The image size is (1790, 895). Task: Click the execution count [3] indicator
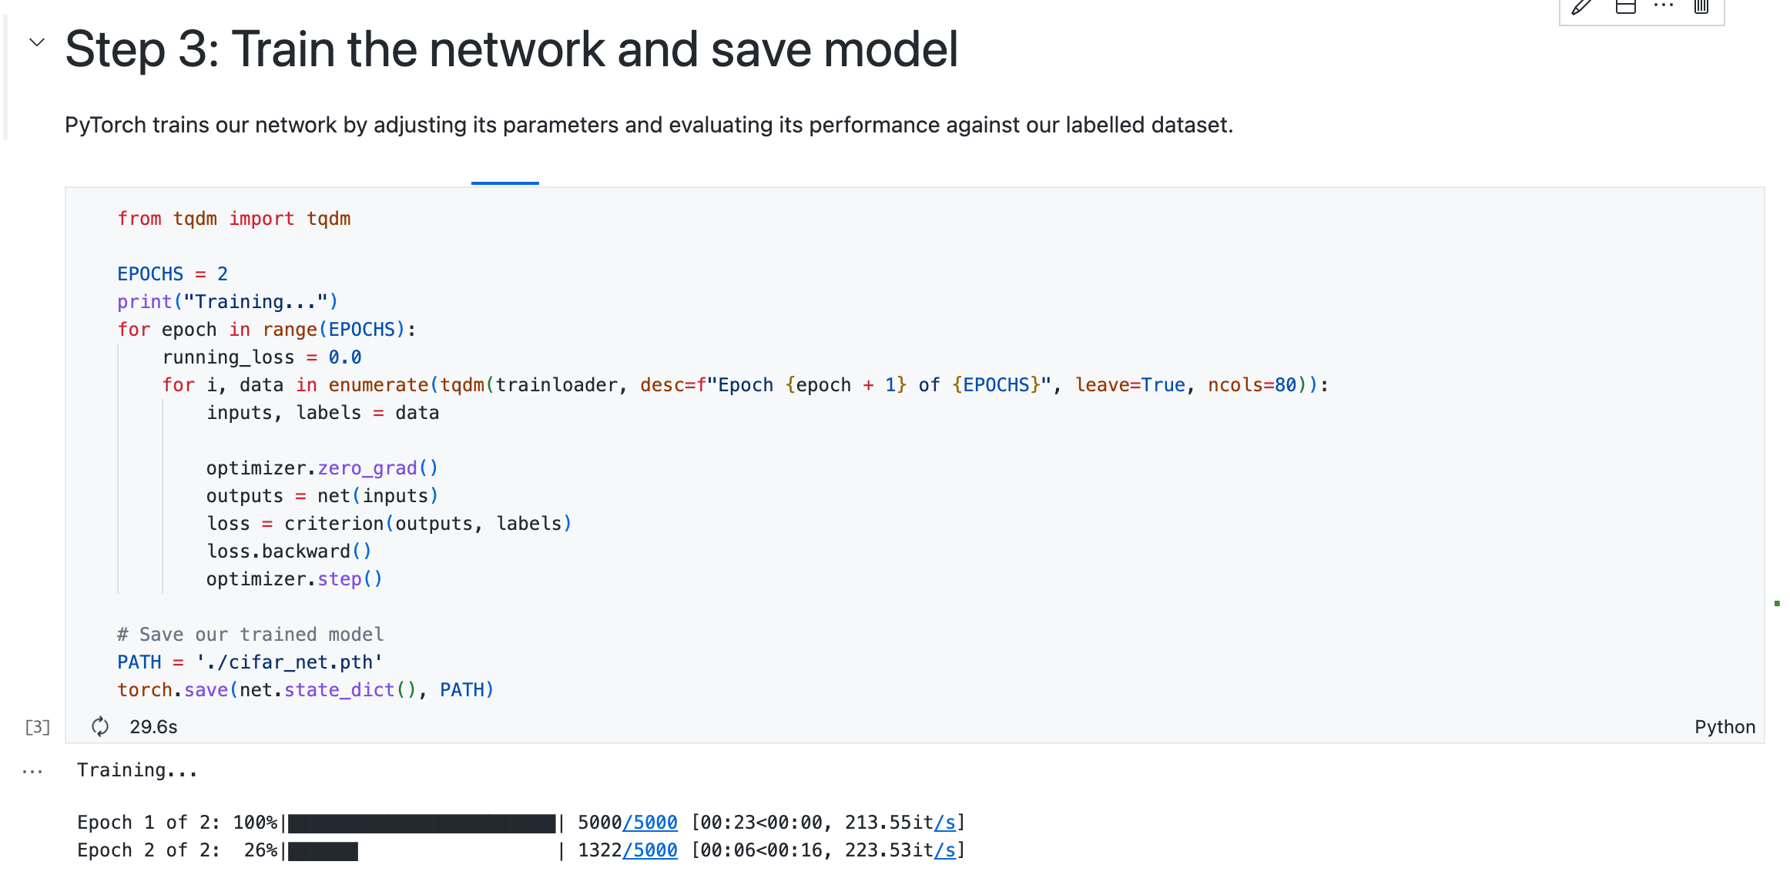pyautogui.click(x=35, y=726)
